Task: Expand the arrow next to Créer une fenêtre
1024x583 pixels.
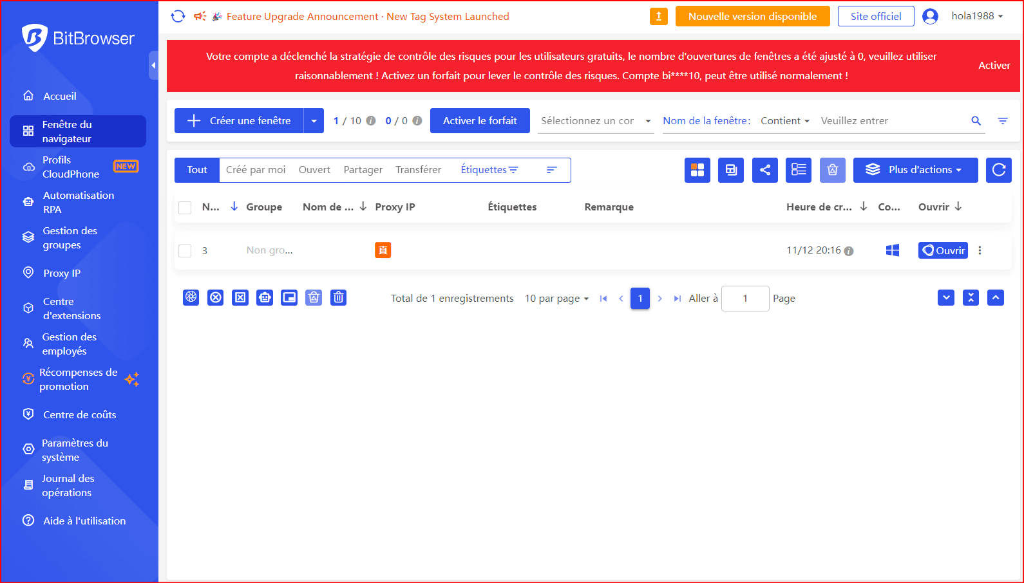Action: click(x=314, y=121)
